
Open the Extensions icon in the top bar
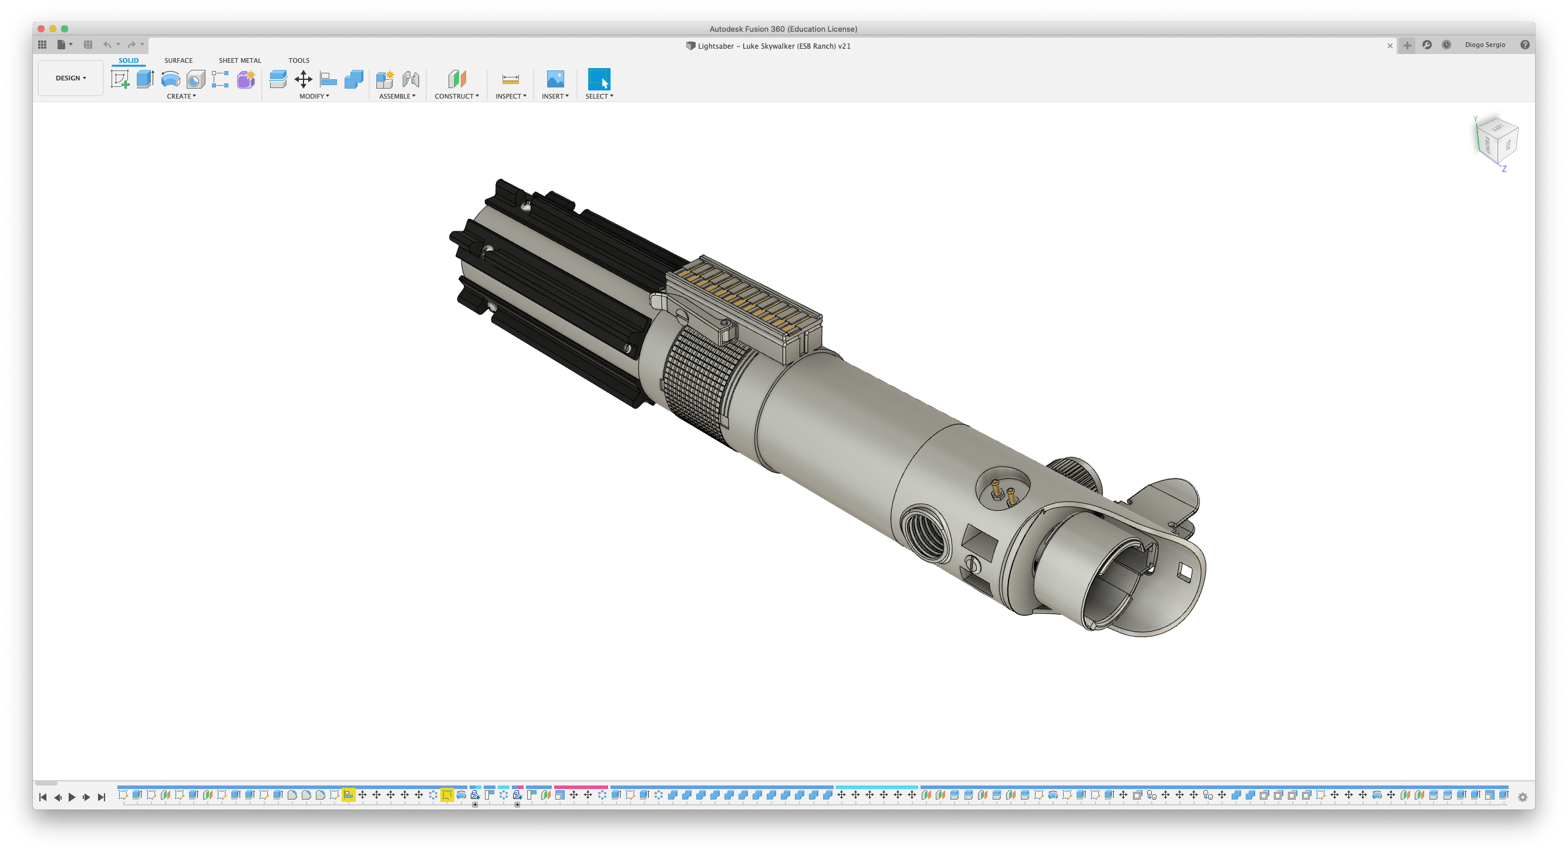click(1427, 45)
